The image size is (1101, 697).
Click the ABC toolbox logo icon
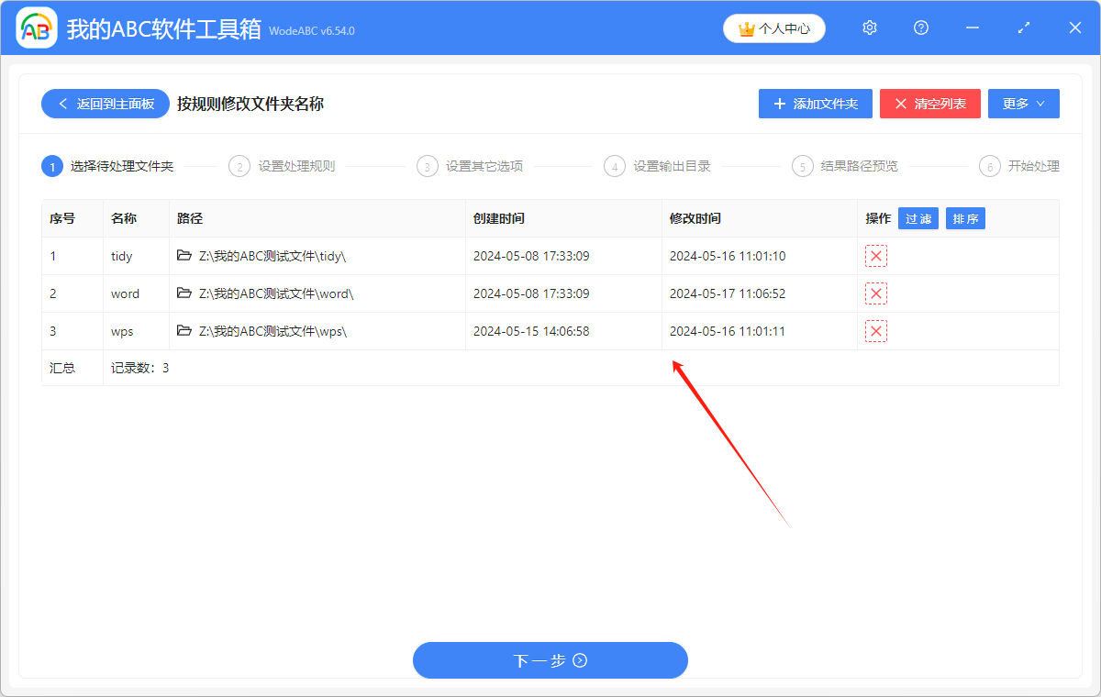click(37, 28)
